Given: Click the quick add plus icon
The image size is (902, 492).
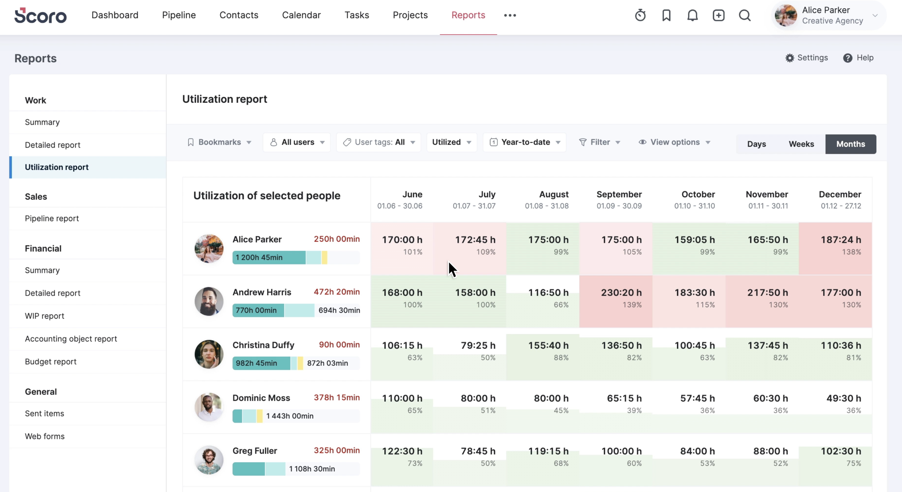Looking at the screenshot, I should 718,15.
